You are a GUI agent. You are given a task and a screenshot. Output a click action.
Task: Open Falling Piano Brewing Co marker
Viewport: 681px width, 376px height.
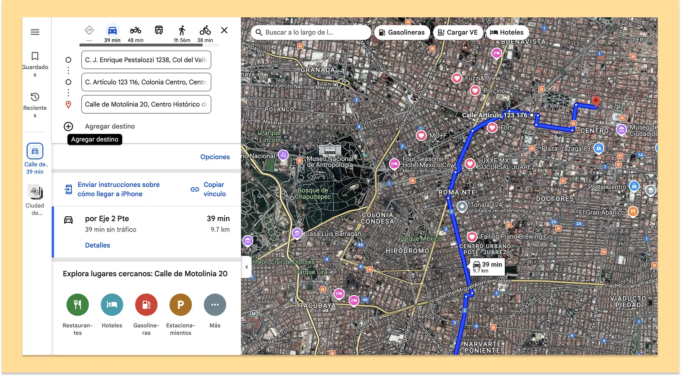472,237
